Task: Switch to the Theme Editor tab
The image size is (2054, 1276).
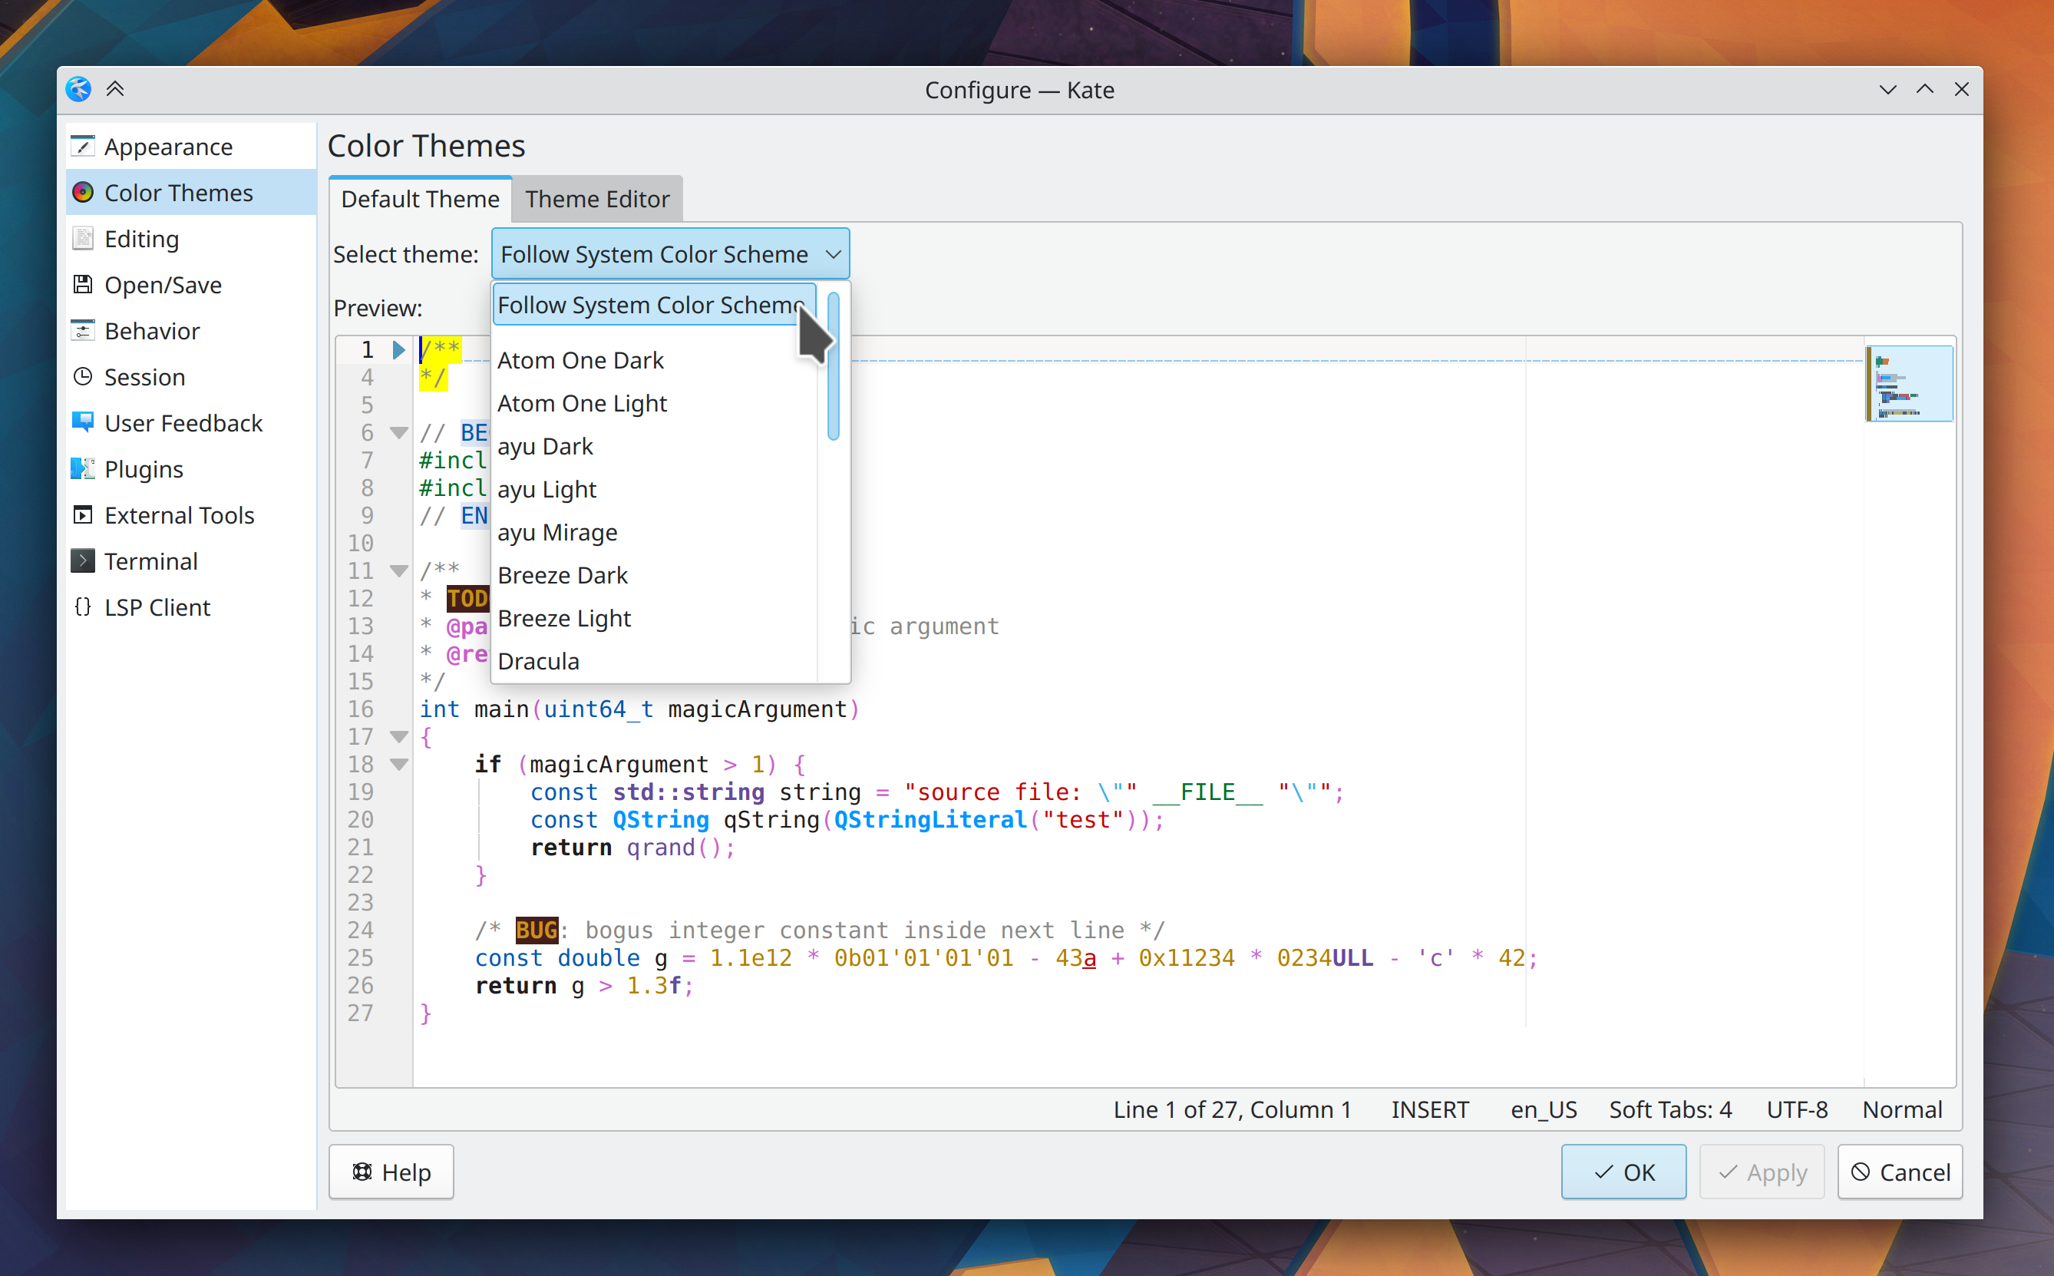Action: [x=597, y=199]
